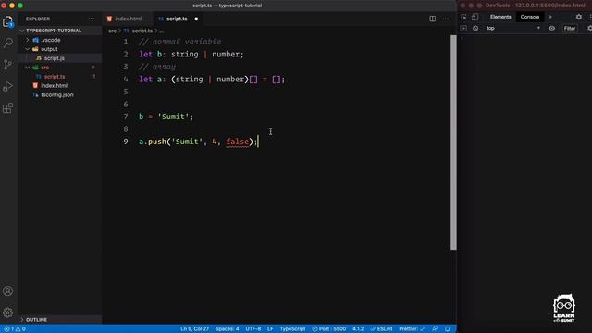Open the Extensions view
This screenshot has width=592, height=333.
click(x=8, y=108)
